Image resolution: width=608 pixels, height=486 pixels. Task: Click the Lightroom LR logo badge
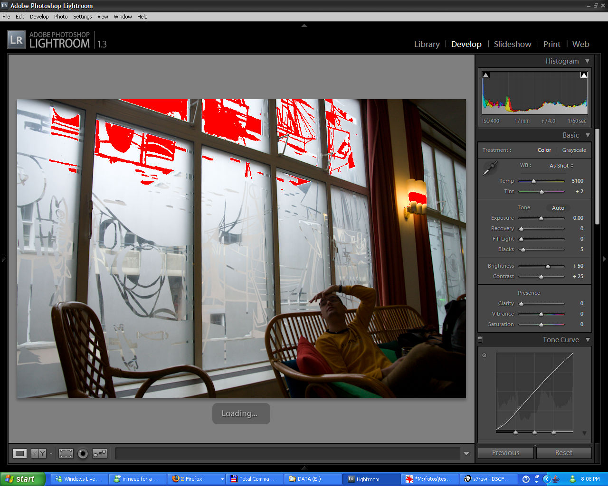16,40
